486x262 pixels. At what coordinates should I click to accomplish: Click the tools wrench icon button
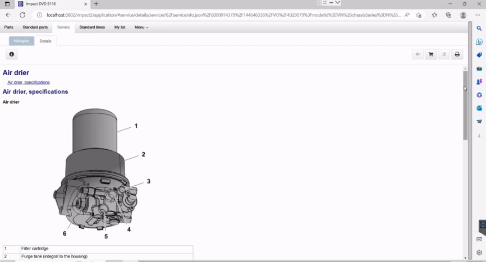[444, 54]
